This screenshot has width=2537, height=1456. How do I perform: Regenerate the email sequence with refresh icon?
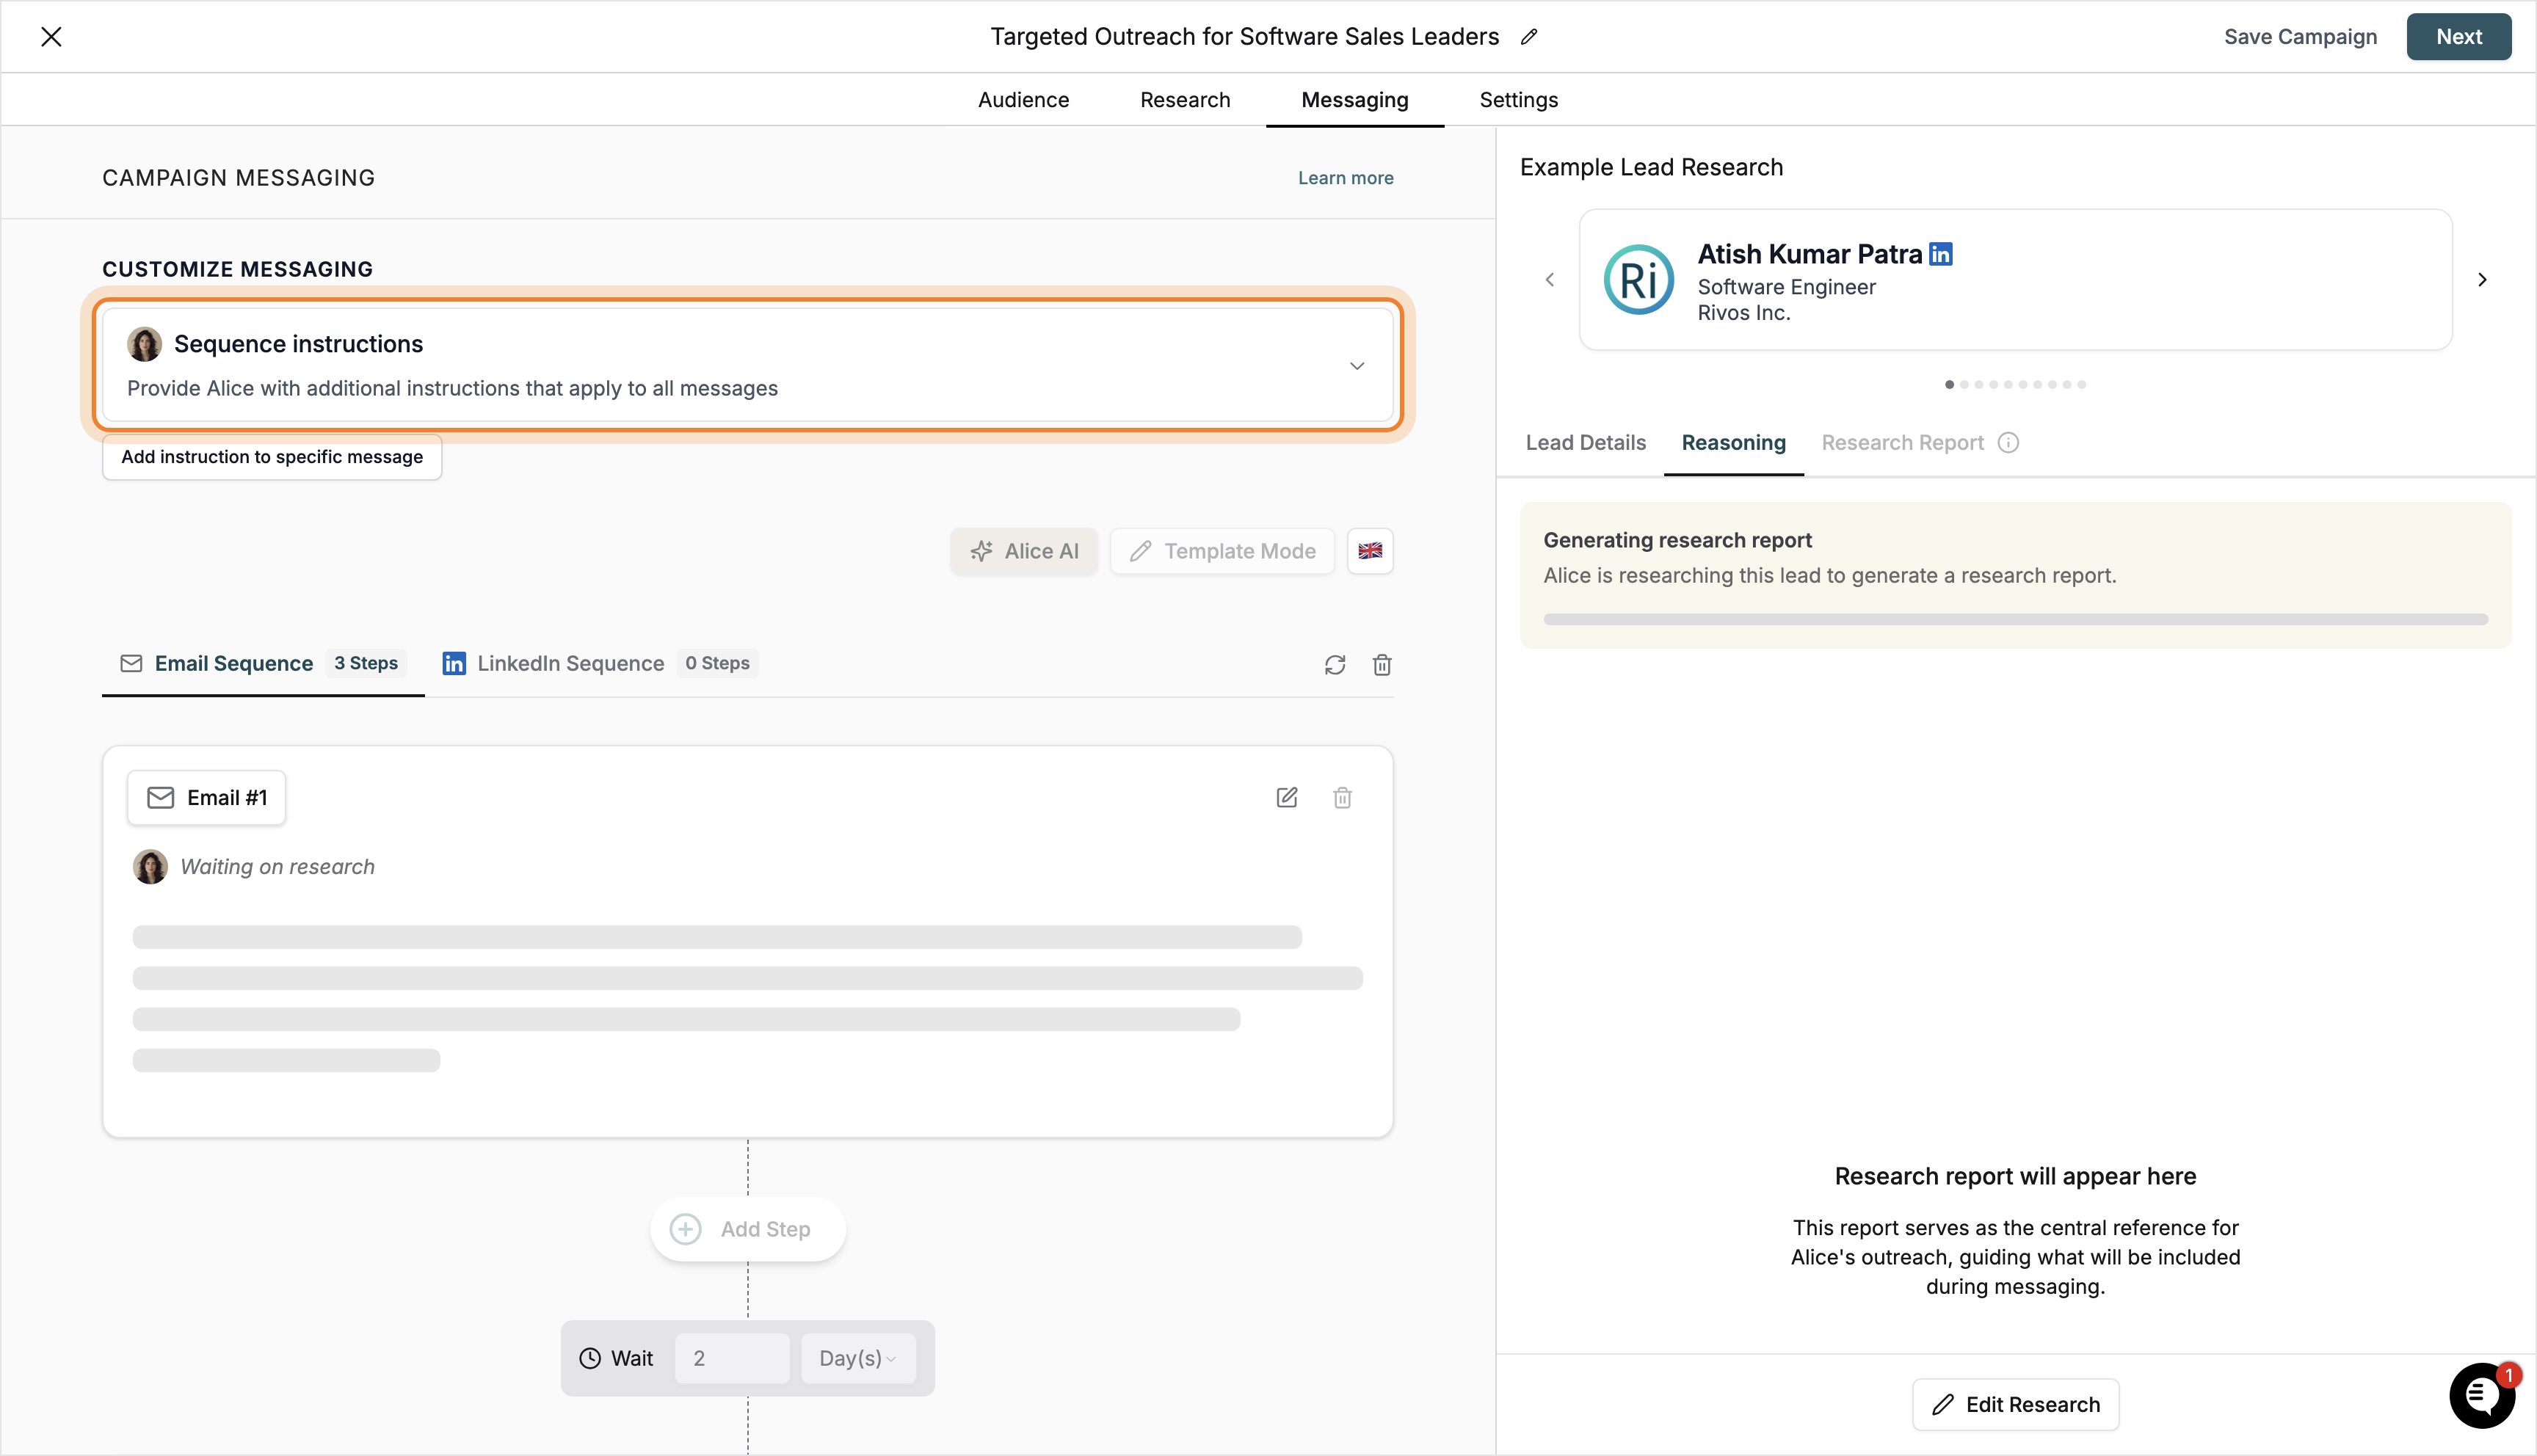[x=1335, y=664]
